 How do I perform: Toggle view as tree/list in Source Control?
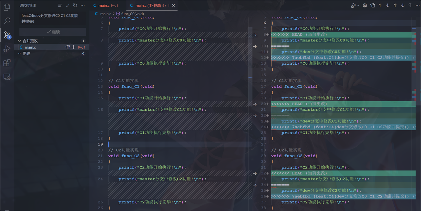(x=60, y=5)
